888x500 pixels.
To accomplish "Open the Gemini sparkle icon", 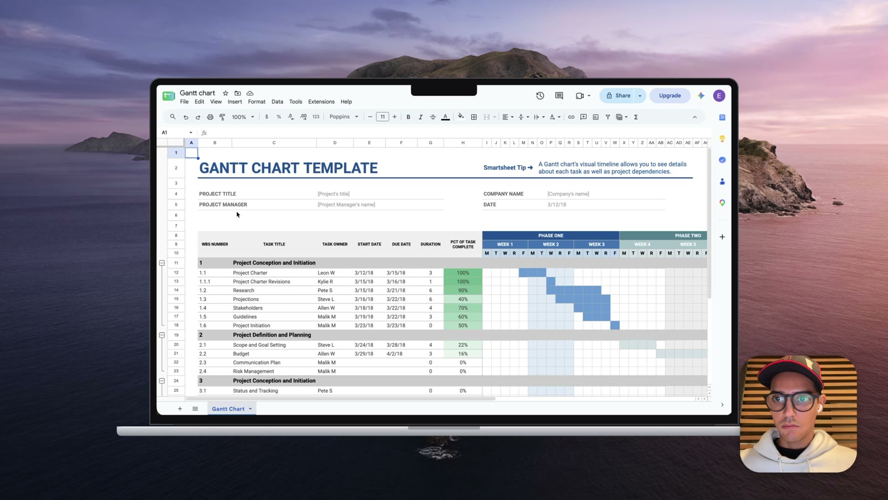I will pyautogui.click(x=701, y=96).
